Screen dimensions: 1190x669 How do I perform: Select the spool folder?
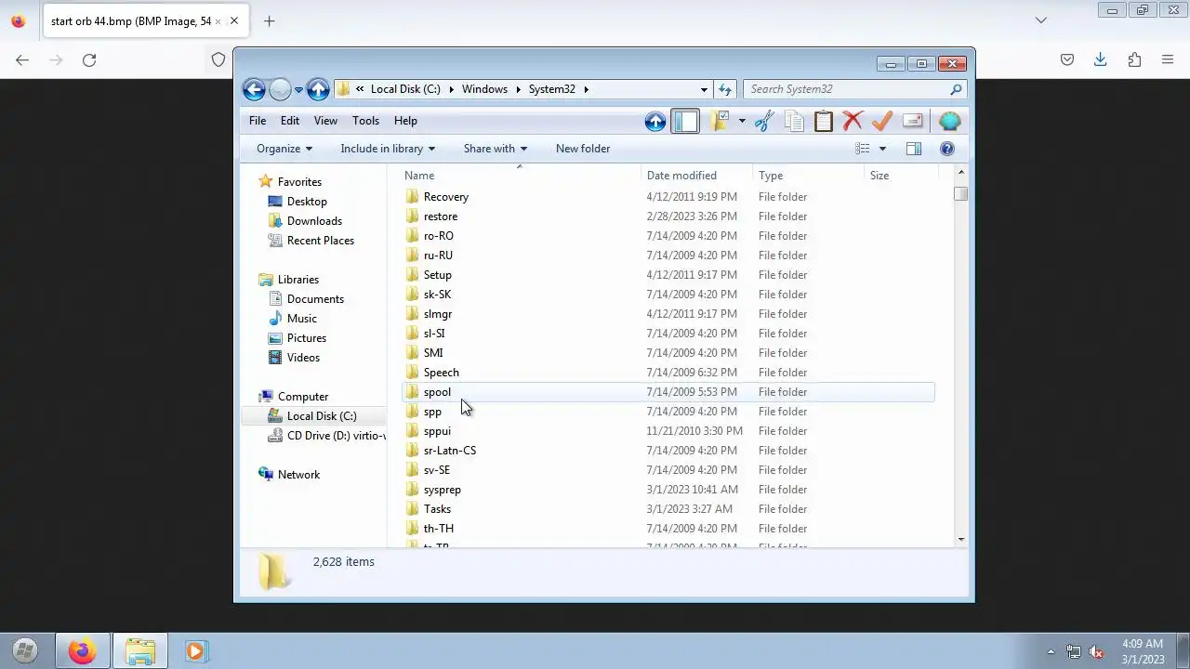tap(668, 392)
